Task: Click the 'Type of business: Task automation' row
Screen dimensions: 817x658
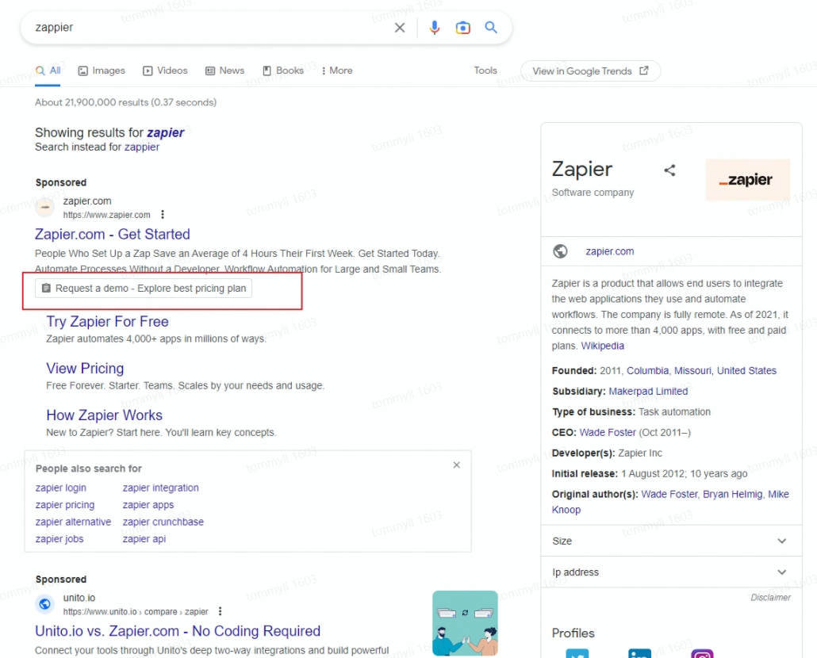Action: pyautogui.click(x=631, y=412)
